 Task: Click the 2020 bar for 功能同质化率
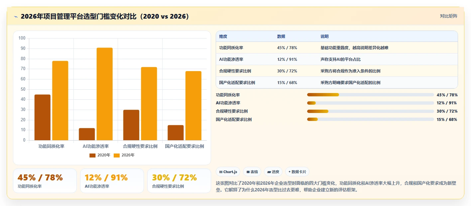43,117
